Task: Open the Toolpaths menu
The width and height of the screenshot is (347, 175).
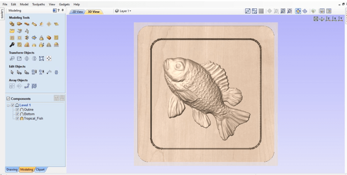Action: click(39, 4)
